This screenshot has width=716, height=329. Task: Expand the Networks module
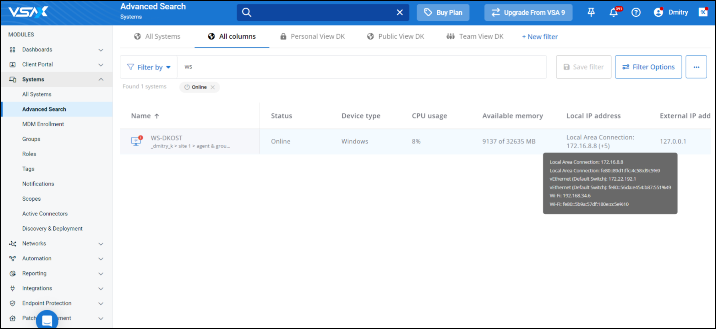101,244
